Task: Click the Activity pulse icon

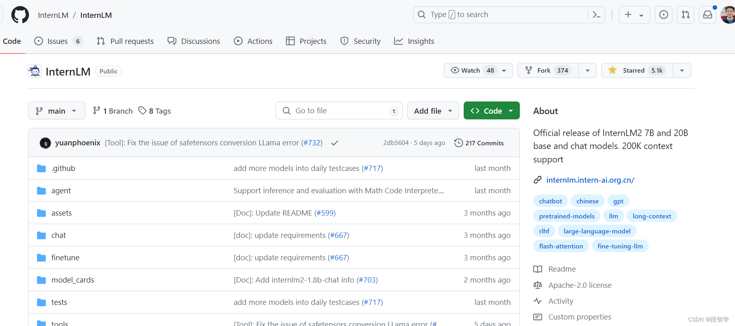Action: [x=538, y=301]
